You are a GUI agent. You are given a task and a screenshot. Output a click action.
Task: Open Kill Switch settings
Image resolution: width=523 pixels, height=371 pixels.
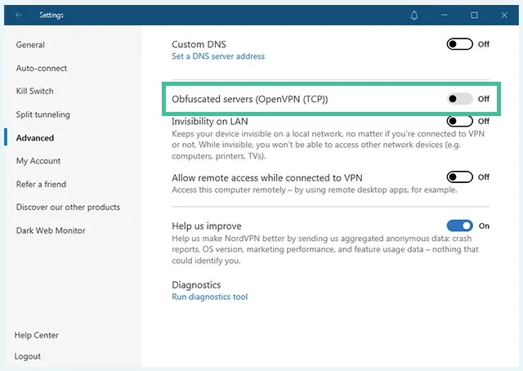click(x=34, y=91)
